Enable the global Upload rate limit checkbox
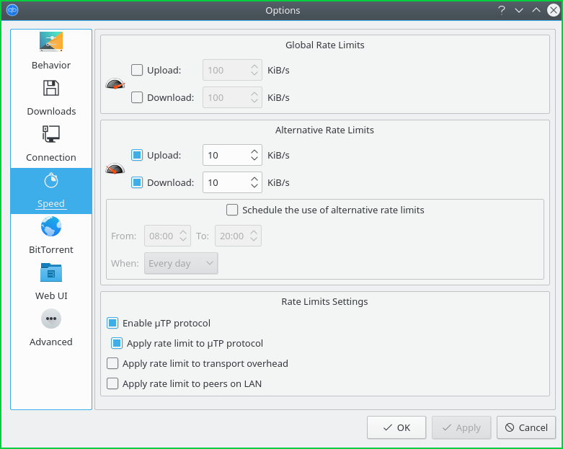 [x=137, y=71]
